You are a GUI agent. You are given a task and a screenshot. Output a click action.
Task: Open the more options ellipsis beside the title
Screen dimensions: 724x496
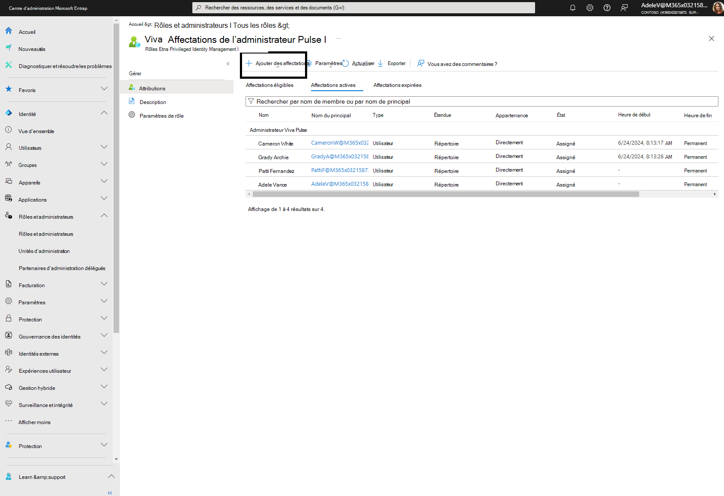[339, 39]
